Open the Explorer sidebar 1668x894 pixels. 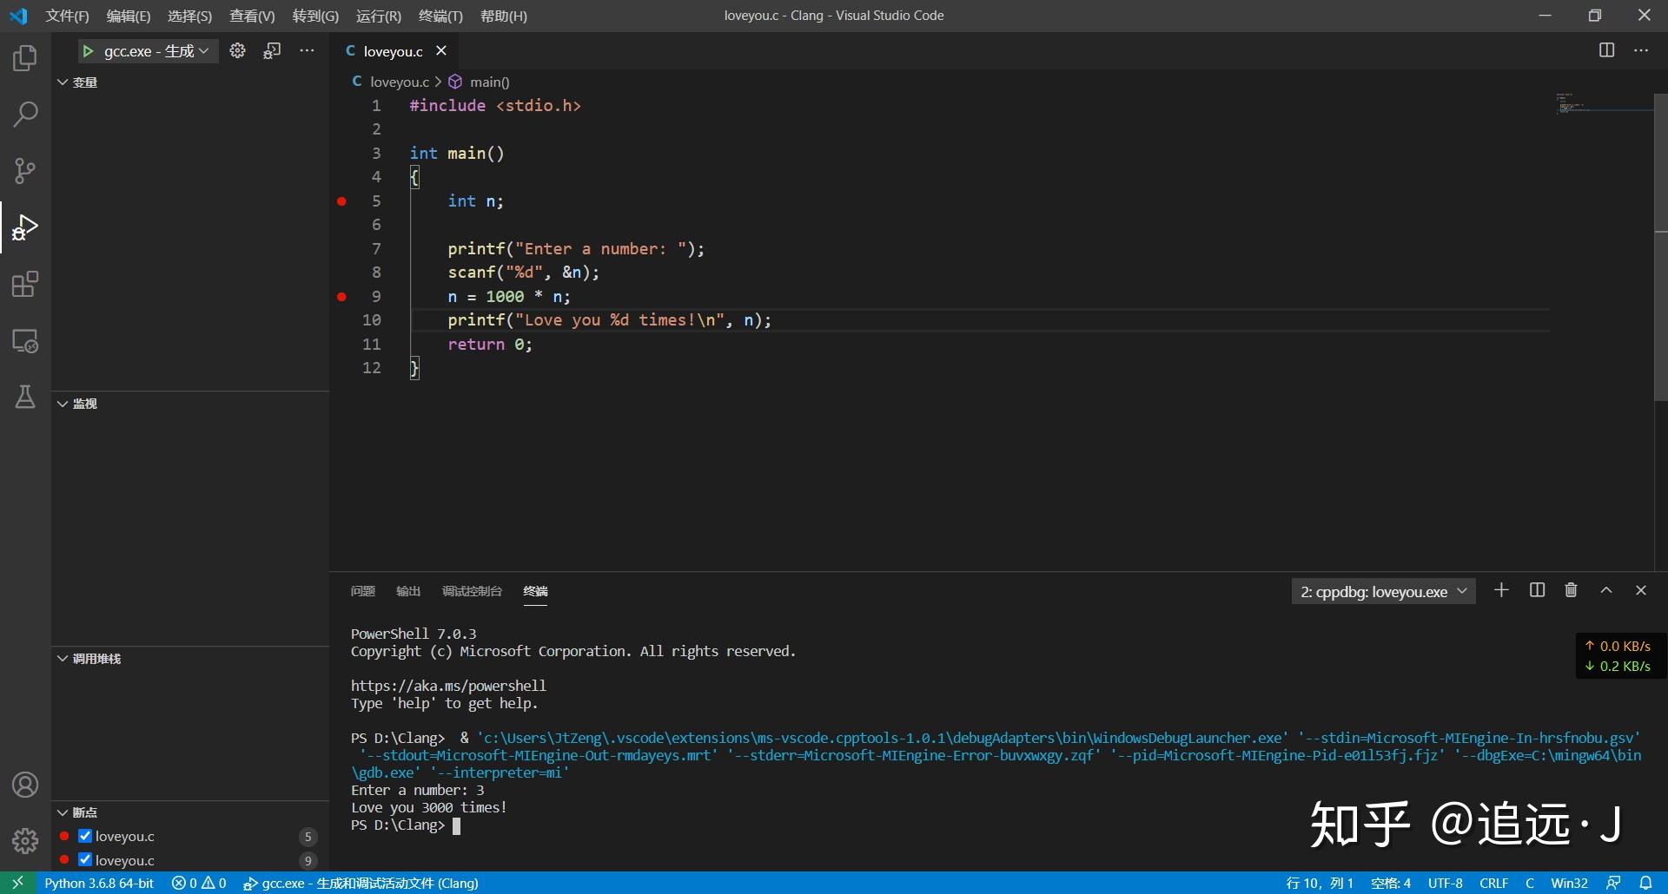(24, 57)
